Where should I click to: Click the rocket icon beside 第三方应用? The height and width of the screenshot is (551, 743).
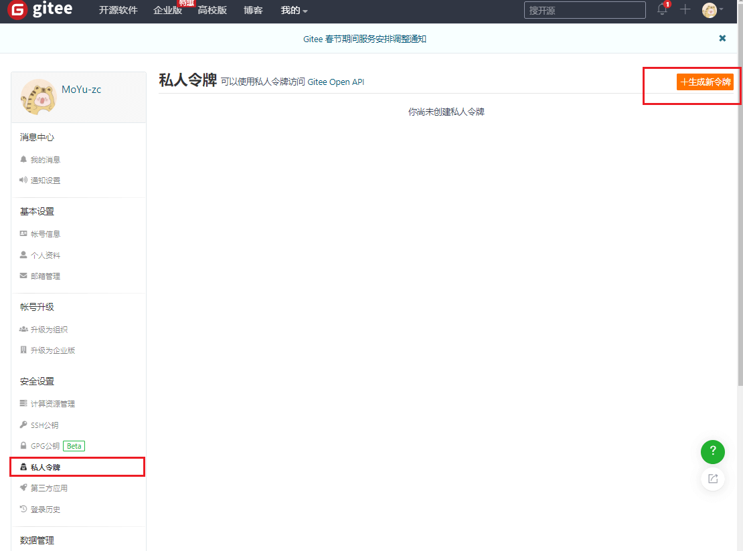point(23,487)
